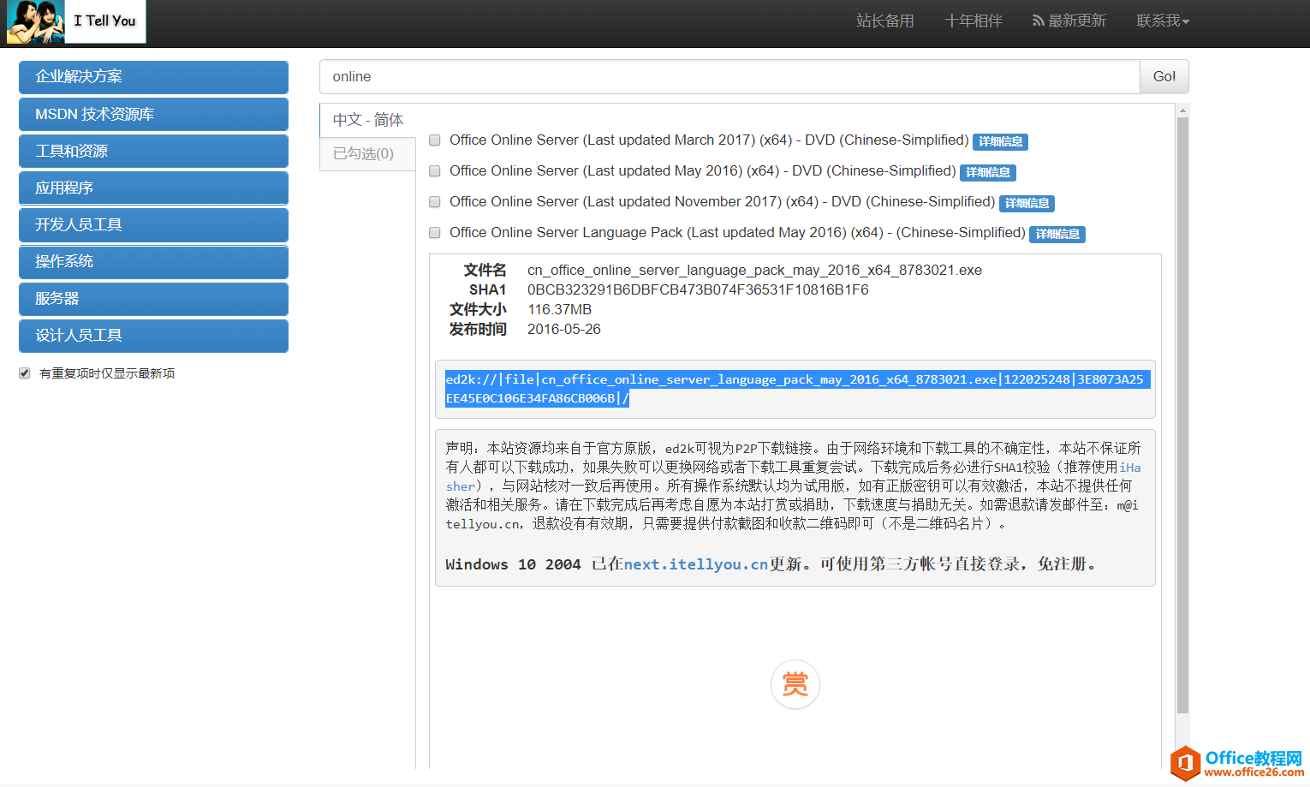The image size is (1310, 787).
Task: Check the Office Online Server March 2017 item
Action: pyautogui.click(x=434, y=140)
